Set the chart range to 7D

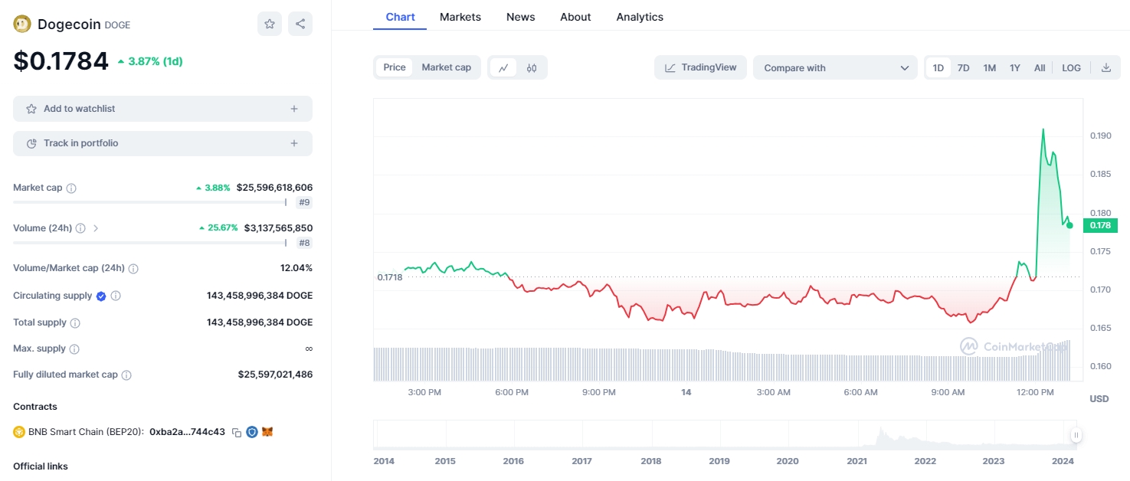click(x=964, y=67)
